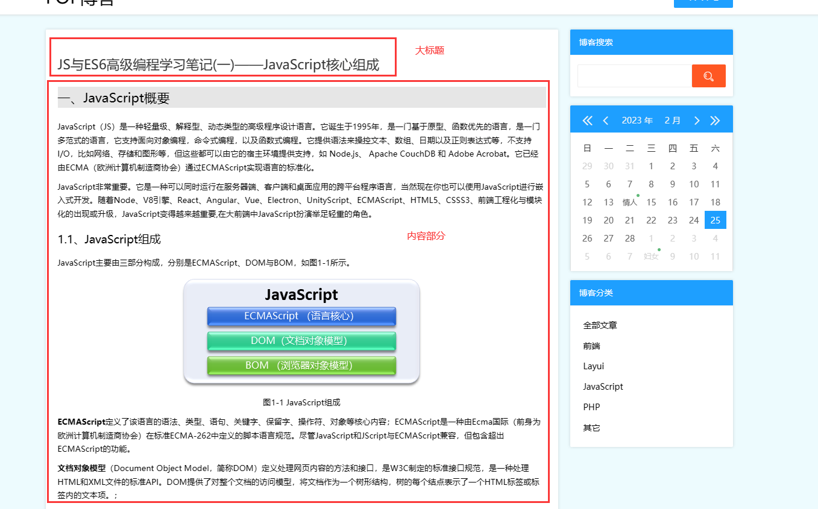Select calendar date 20
The image size is (818, 509).
(609, 220)
